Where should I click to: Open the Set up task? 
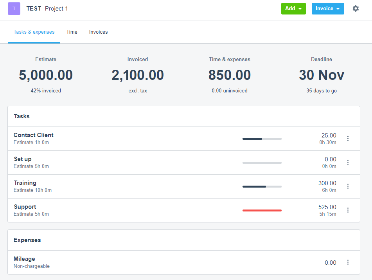[x=23, y=159]
